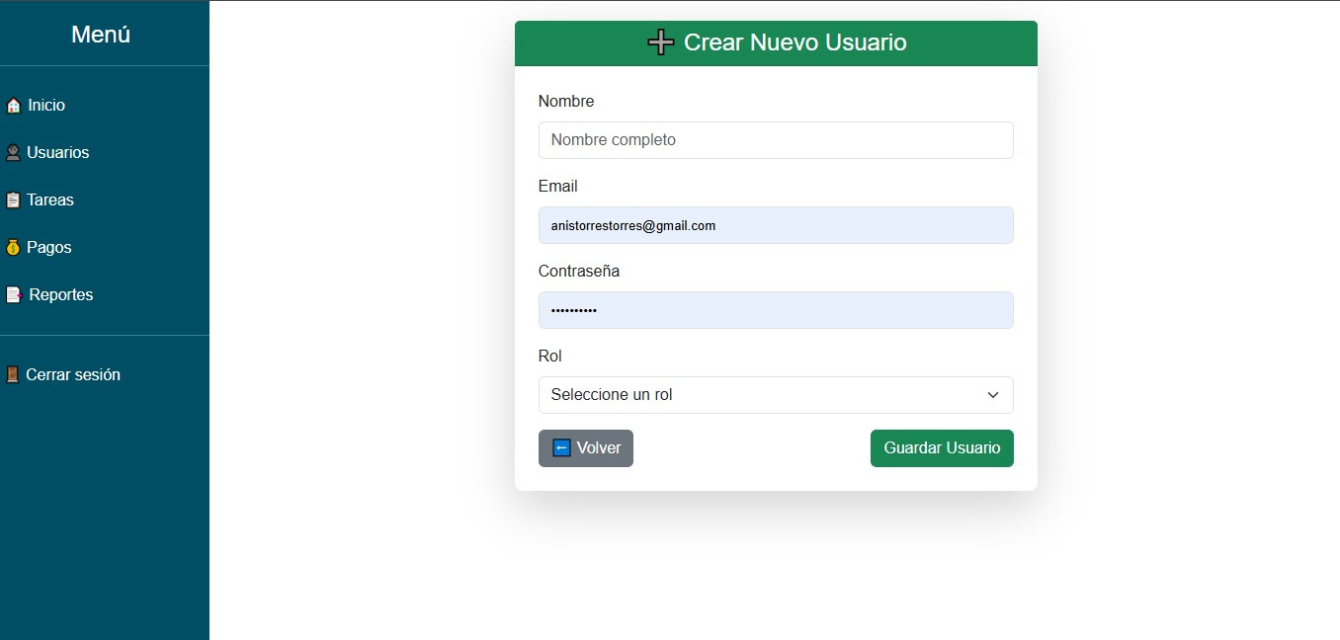The height and width of the screenshot is (640, 1340).
Task: Click the 'Nombre' label above the name field
Action: point(566,102)
